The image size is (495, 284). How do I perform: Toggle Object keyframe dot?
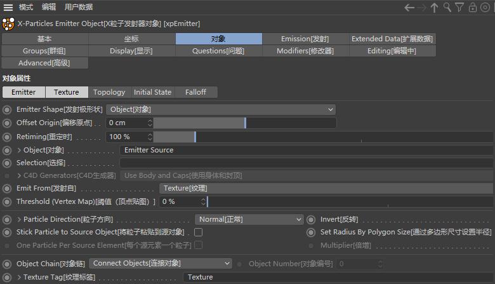[7, 151]
